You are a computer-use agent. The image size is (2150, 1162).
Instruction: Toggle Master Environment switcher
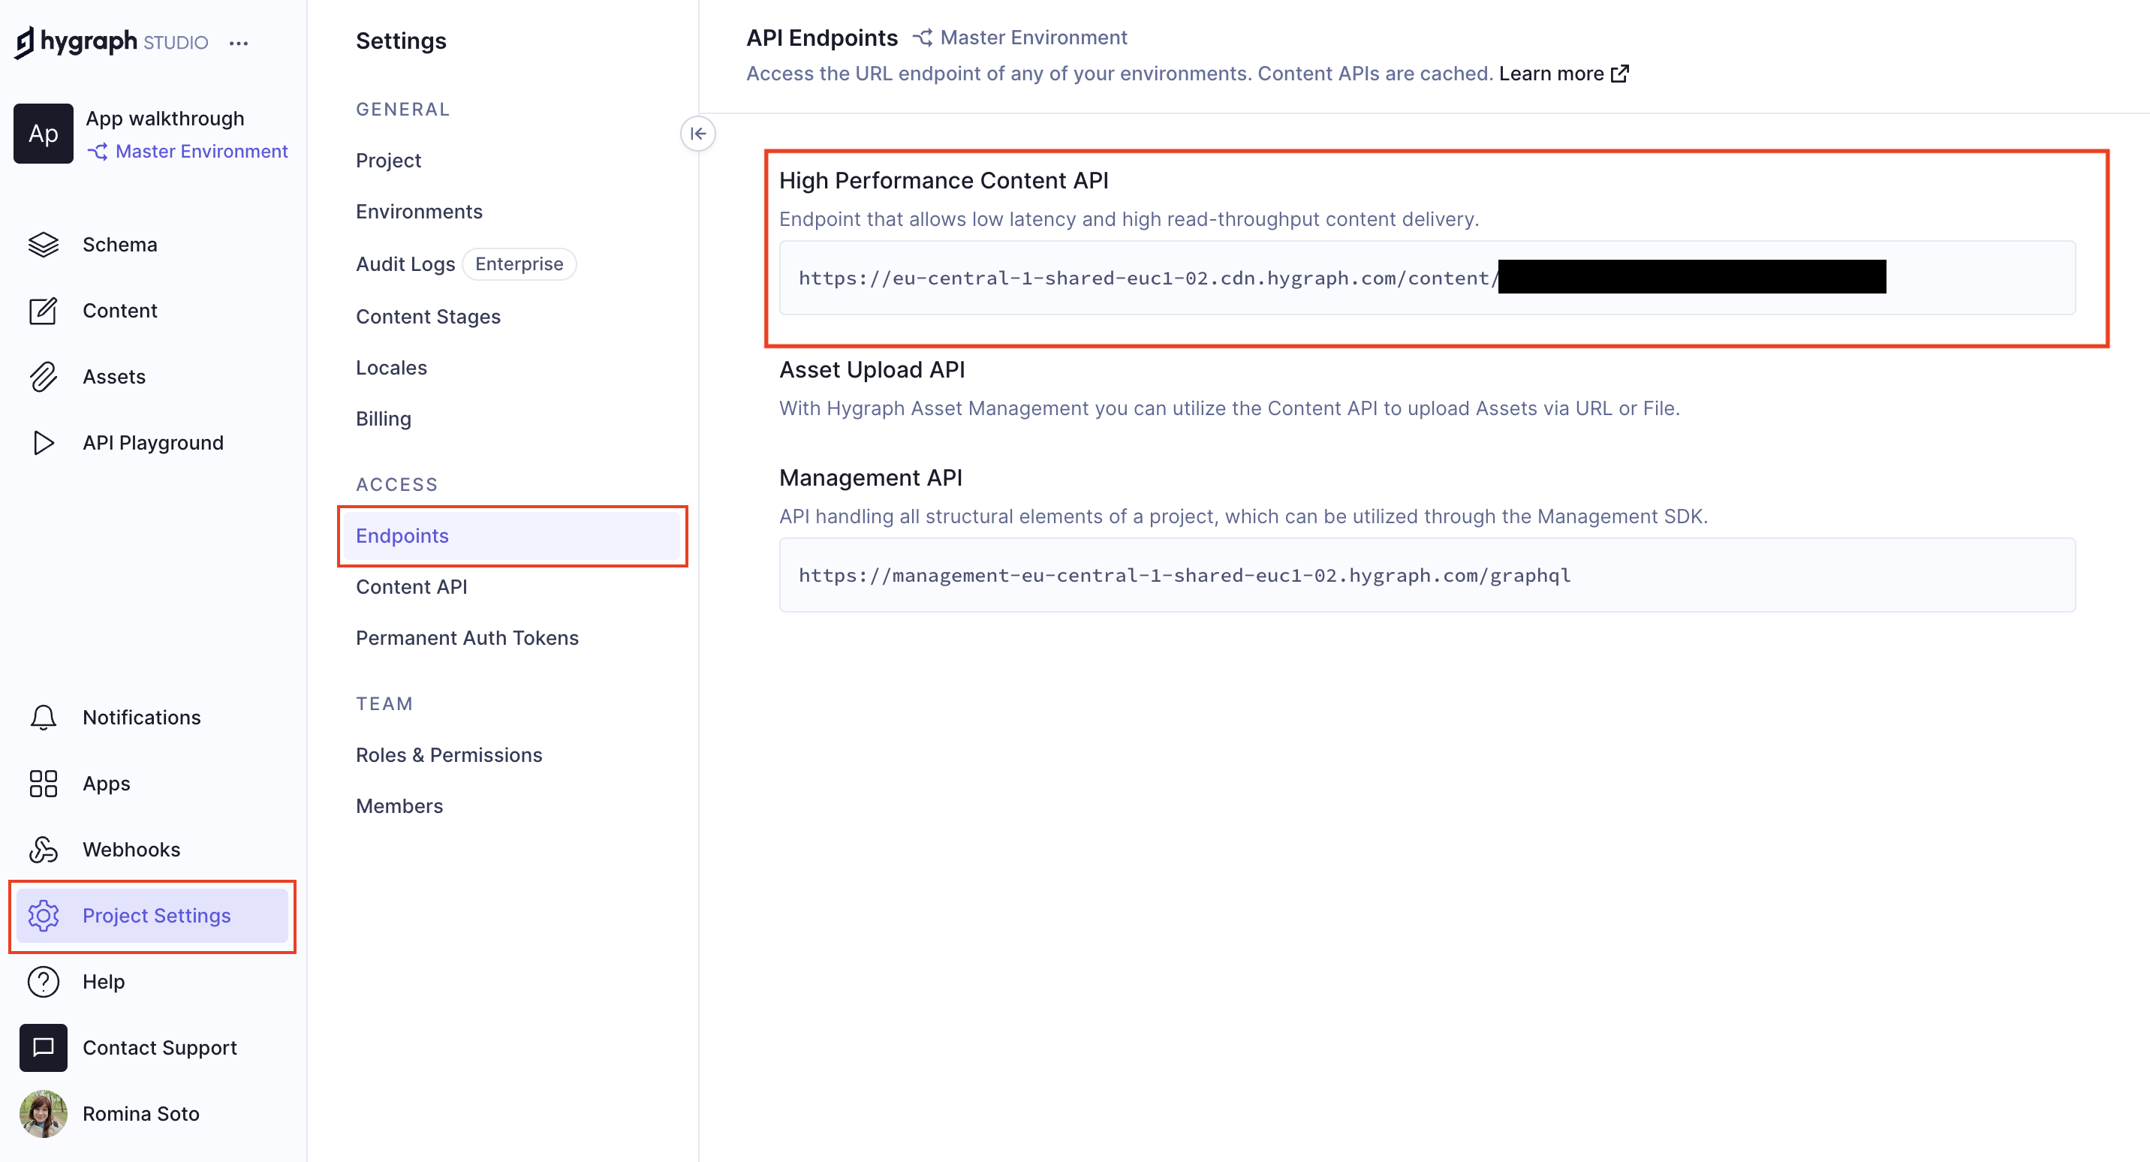[188, 150]
